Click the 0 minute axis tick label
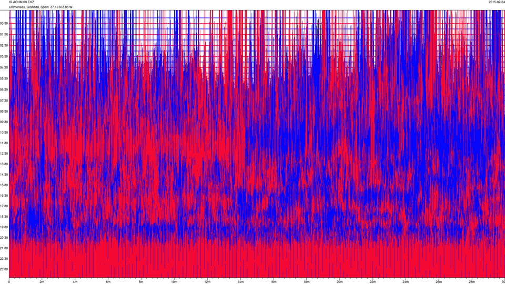Image resolution: width=505 pixels, height=284 pixels. tap(9, 282)
